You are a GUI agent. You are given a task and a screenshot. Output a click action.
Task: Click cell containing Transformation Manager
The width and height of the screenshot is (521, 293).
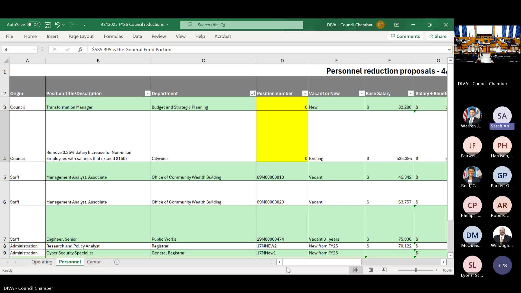pyautogui.click(x=98, y=104)
